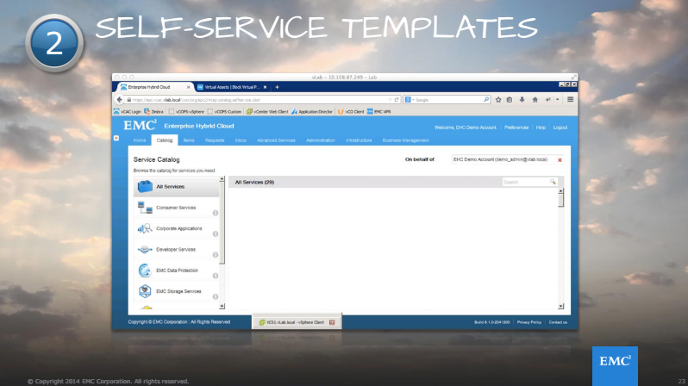Click info icon for Consumer Services
The height and width of the screenshot is (386, 688).
point(216,213)
